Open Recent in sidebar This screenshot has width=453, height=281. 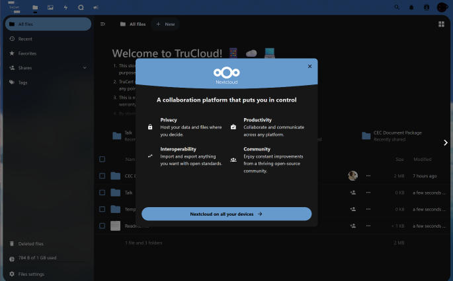[48, 39]
